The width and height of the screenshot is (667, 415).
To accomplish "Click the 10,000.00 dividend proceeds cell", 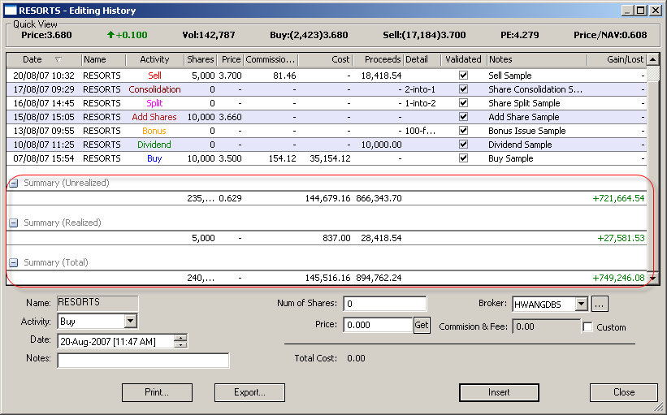I will [381, 145].
